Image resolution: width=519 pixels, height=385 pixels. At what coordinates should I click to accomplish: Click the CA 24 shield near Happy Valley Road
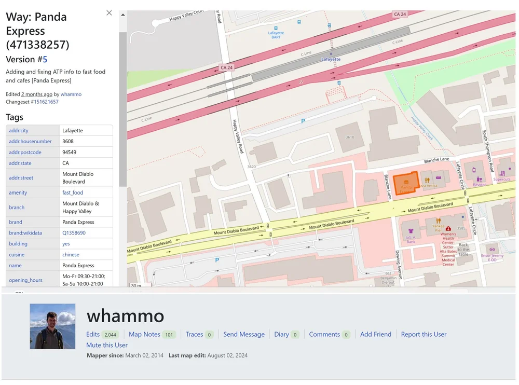tap(227, 67)
